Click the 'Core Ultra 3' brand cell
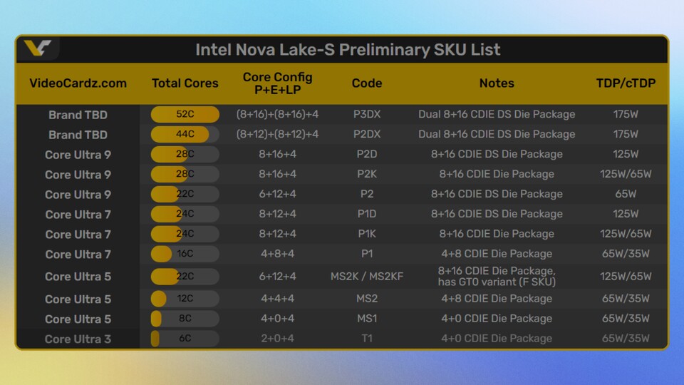 click(78, 339)
